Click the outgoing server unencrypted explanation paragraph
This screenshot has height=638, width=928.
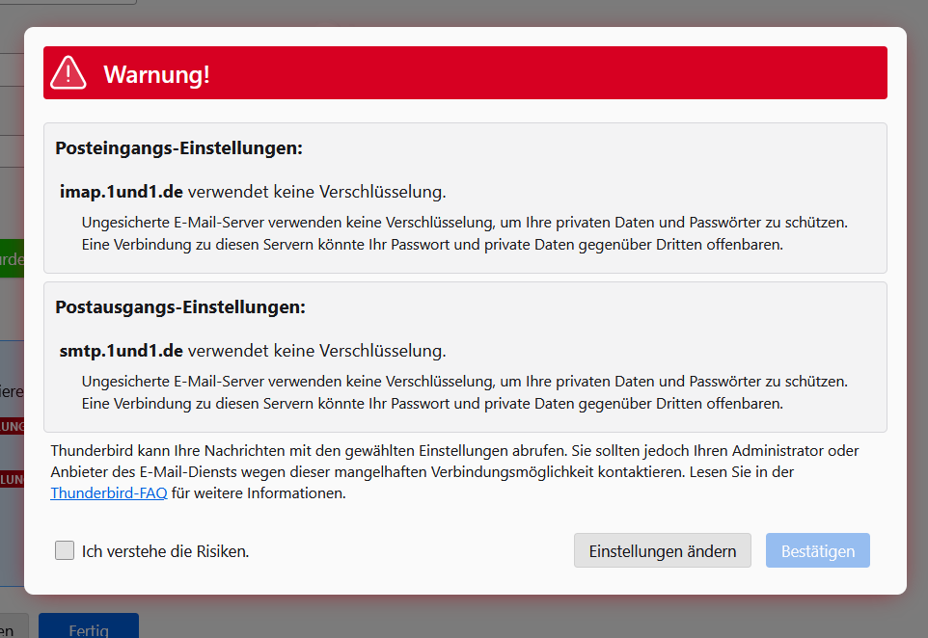pos(465,392)
